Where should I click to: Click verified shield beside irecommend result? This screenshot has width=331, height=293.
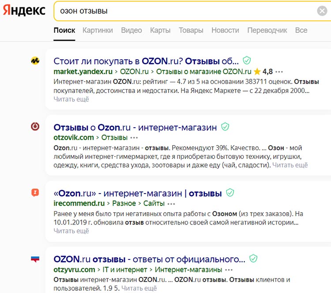click(x=230, y=193)
